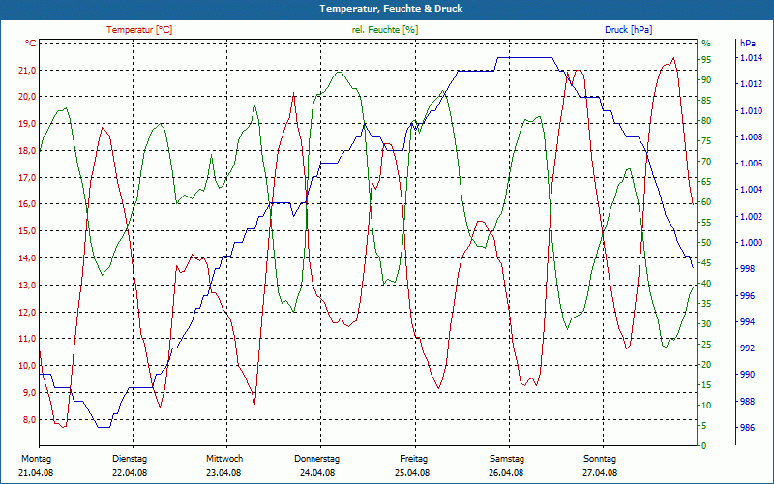
Task: Click the "Freitag" day label
Action: point(414,459)
